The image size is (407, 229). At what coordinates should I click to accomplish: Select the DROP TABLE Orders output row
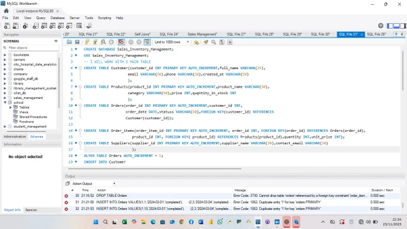[232, 195]
